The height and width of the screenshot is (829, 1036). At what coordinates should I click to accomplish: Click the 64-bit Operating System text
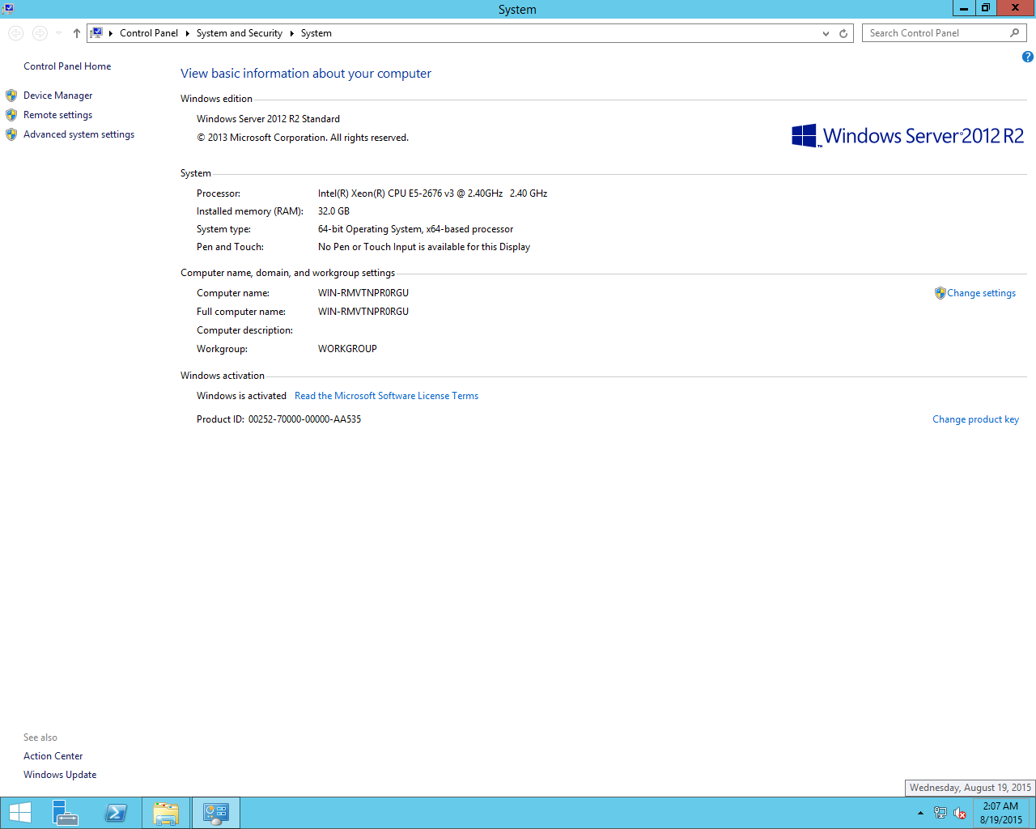(x=415, y=229)
